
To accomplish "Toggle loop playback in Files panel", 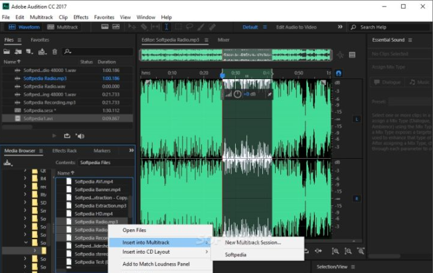I will [x=67, y=136].
